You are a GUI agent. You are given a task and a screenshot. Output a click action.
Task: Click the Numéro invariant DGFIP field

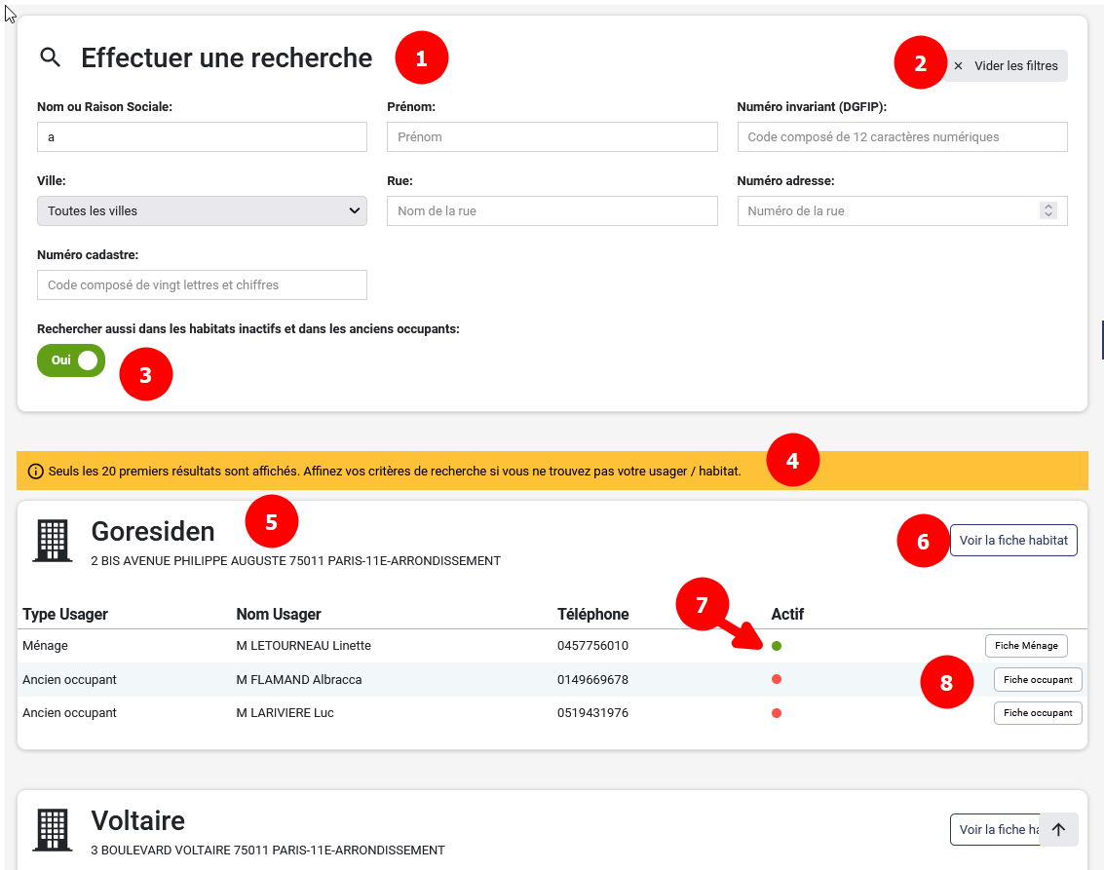coord(901,136)
